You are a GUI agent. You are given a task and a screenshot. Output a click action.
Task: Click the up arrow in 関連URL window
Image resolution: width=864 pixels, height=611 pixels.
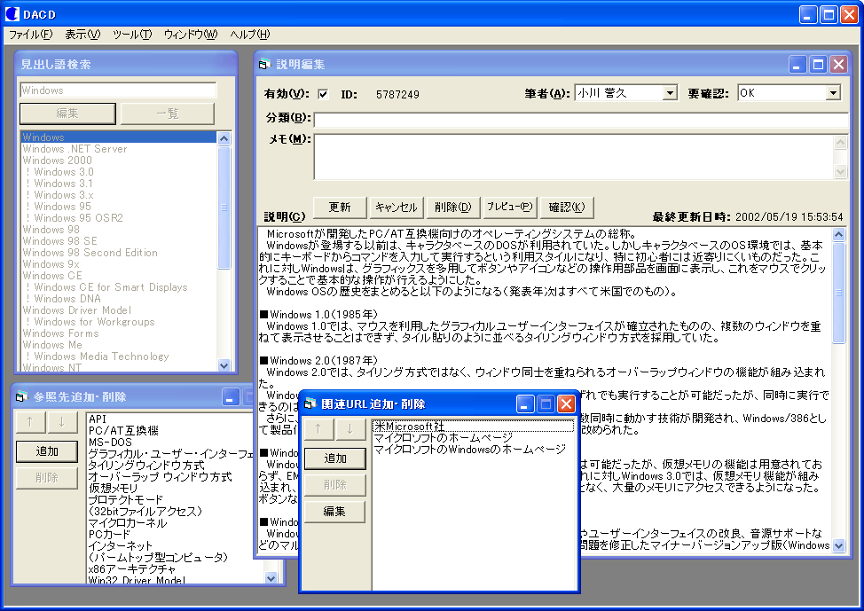(x=318, y=429)
